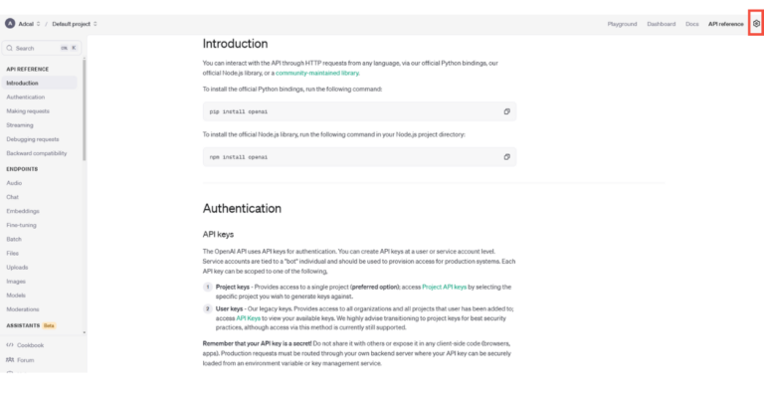Open the Default project dropdown

97,23
